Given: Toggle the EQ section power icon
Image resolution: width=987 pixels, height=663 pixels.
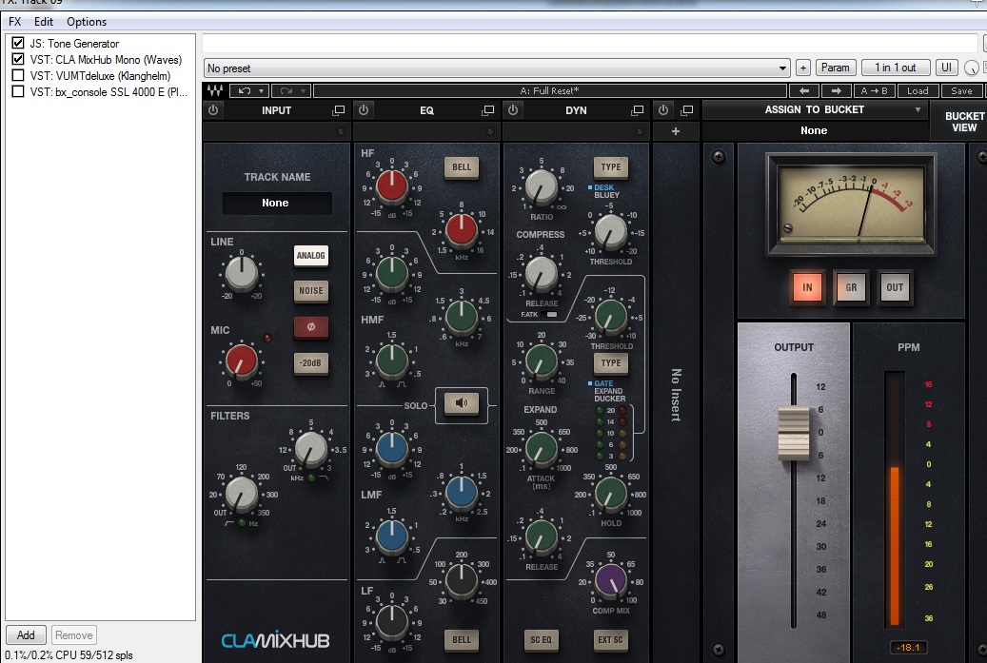Looking at the screenshot, I should point(364,110).
